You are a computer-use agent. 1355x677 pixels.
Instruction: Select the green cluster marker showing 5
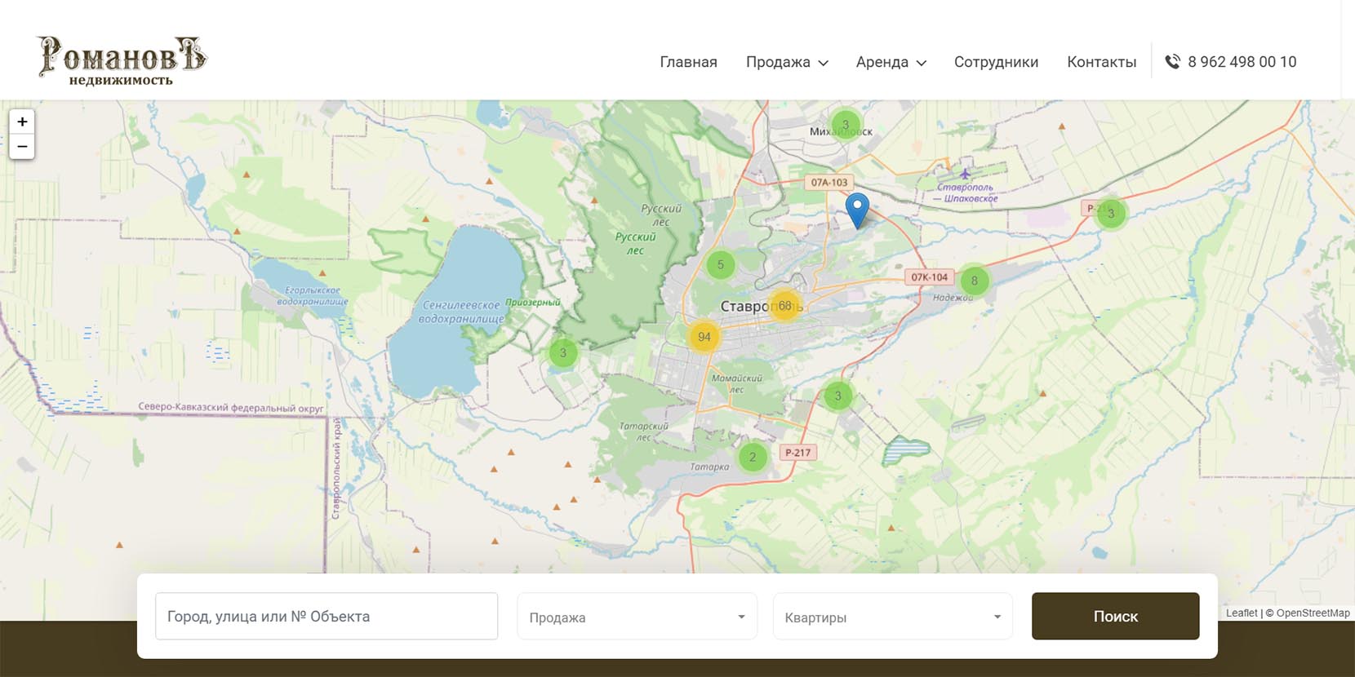coord(720,264)
